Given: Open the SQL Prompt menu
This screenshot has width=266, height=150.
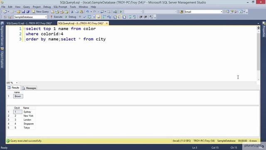Looking at the screenshot, I should [x=60, y=7].
